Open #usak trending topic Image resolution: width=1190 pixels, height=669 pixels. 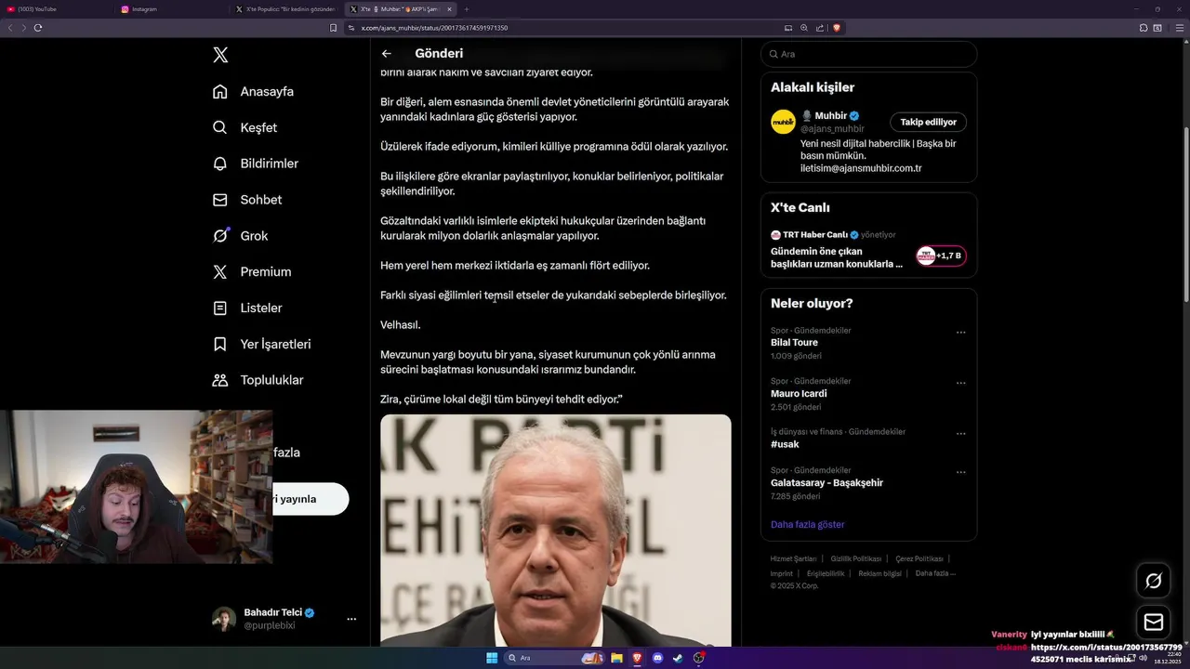(x=785, y=444)
